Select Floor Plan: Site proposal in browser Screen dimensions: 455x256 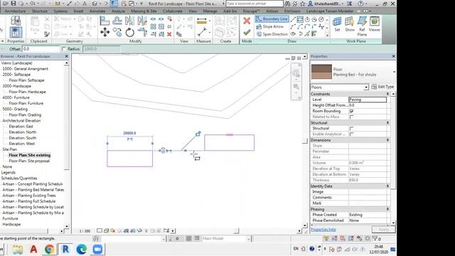(x=29, y=161)
